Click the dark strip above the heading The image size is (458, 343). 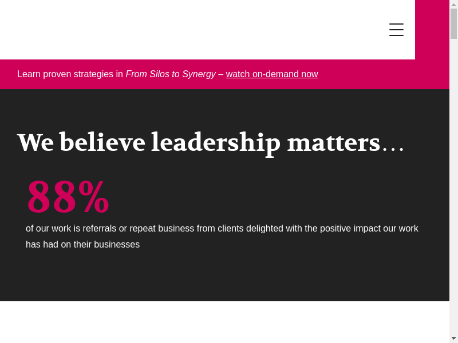point(224,107)
